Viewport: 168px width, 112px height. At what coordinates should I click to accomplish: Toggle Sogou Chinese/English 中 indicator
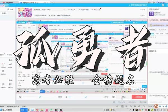pos(160,106)
